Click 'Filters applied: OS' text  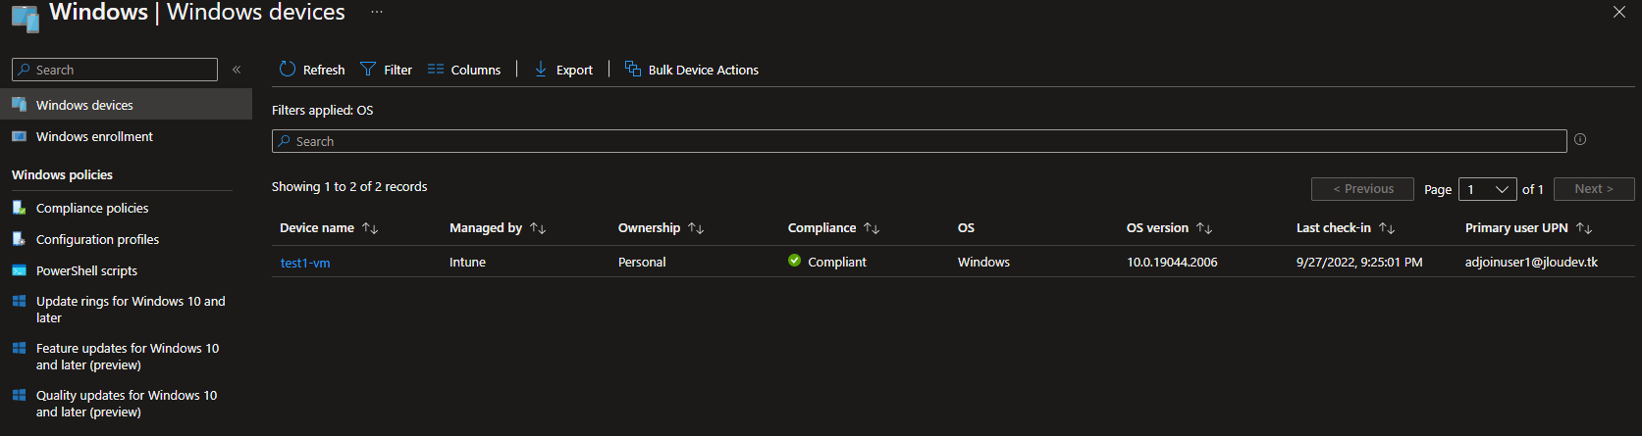pos(322,111)
